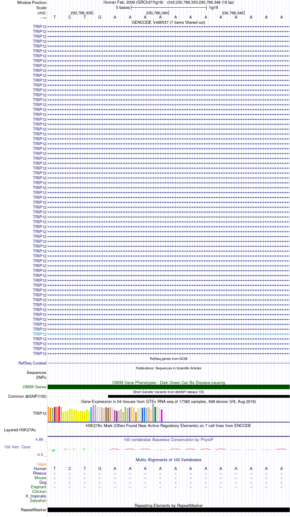The height and width of the screenshot is (517, 290).
Task: Click base G in the Human alignment row
Action: 100,469
